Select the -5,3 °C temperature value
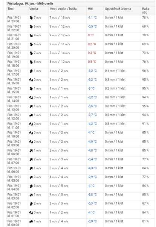The width and height of the screenshot is (156, 227). (92, 204)
